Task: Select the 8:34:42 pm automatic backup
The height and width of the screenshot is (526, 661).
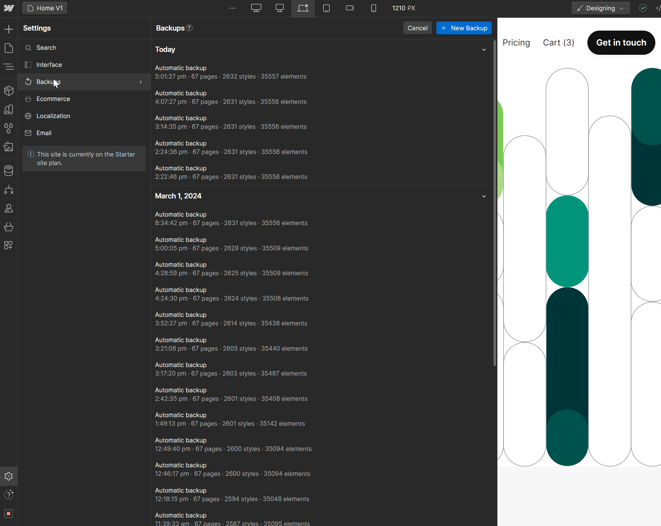Action: click(322, 219)
